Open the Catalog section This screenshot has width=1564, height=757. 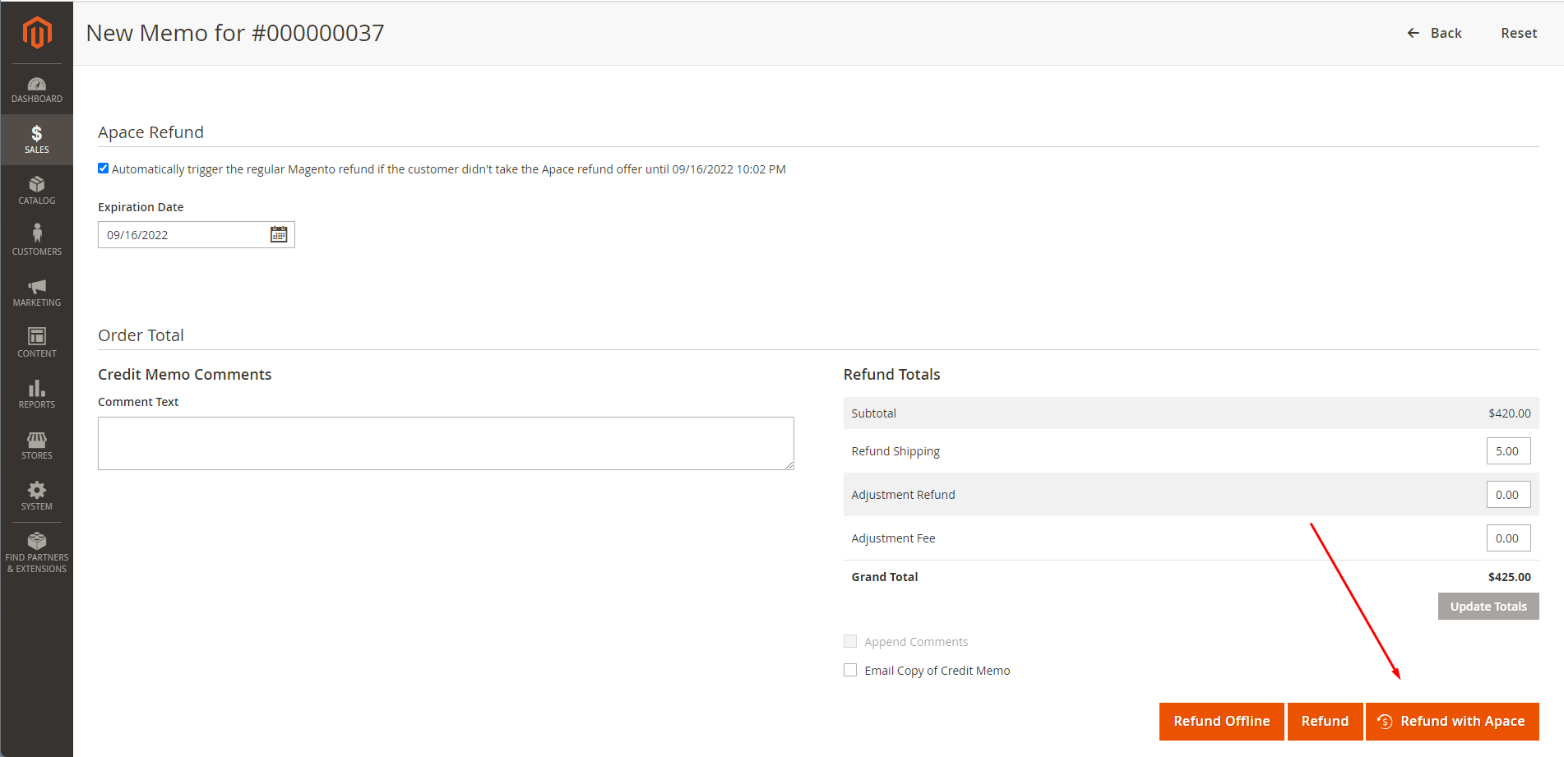[36, 190]
